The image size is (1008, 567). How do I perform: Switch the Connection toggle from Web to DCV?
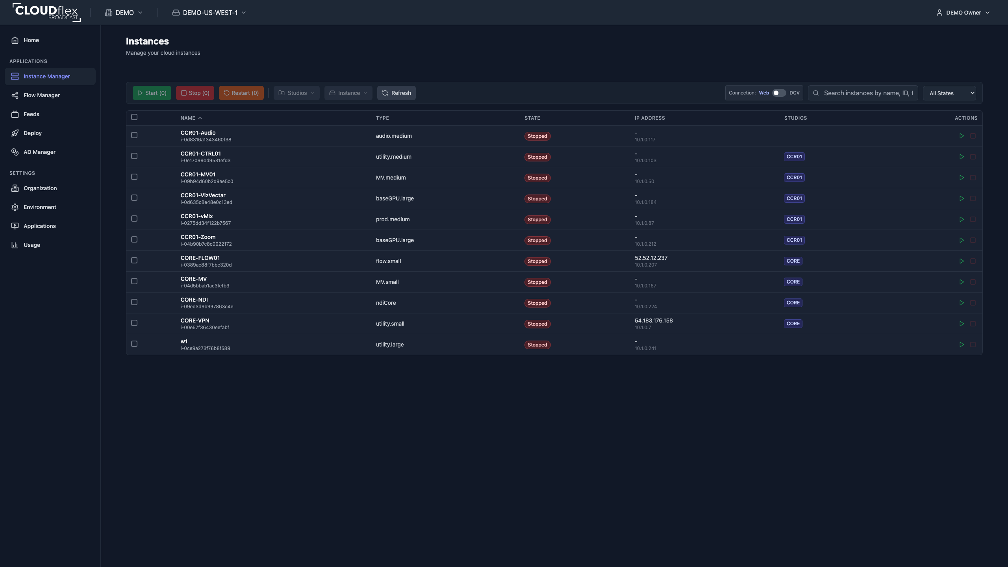click(x=779, y=93)
